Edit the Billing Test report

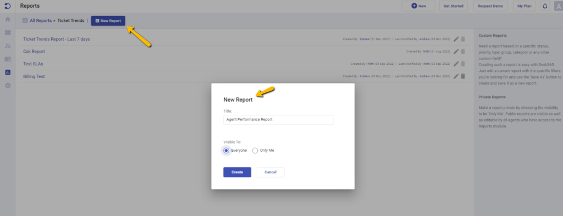[456, 76]
